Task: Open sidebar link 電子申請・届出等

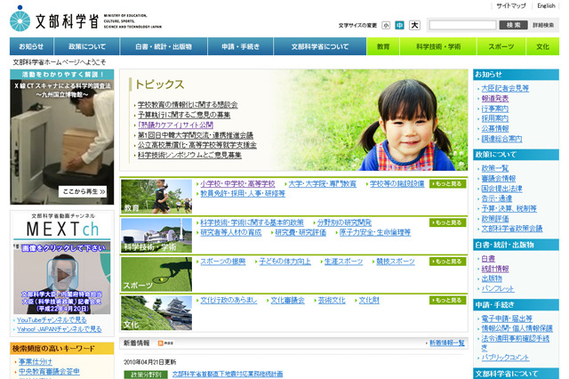Action: click(x=507, y=319)
